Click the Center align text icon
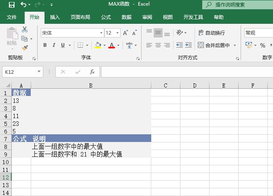This screenshot has width=273, height=196. pos(158,45)
